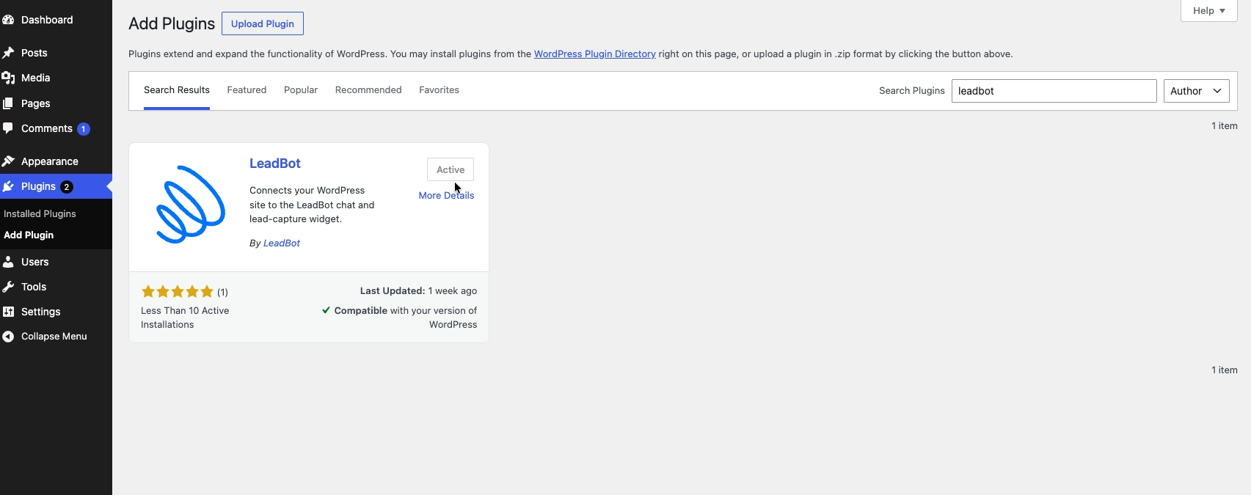The image size is (1251, 495).
Task: Click the Appearance paintbrush icon
Action: (8, 161)
